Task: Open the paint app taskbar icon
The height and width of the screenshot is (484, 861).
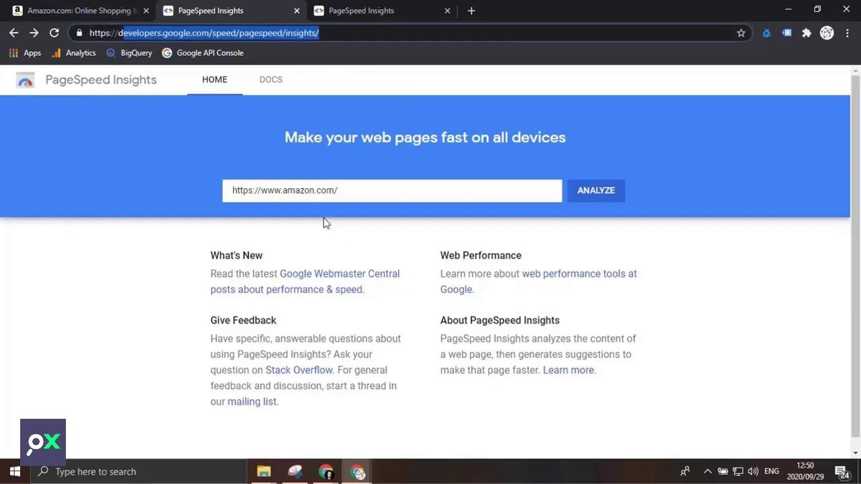Action: click(295, 471)
